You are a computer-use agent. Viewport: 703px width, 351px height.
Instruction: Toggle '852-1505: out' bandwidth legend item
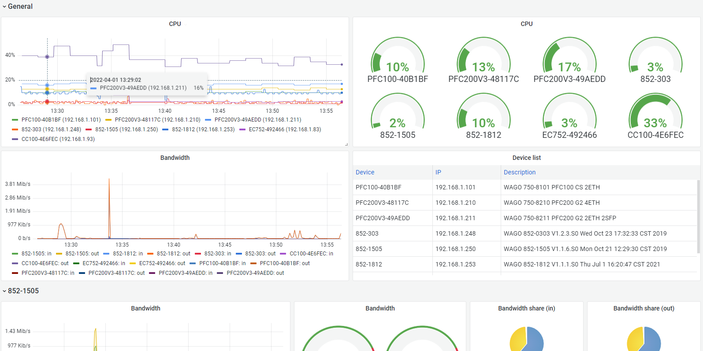click(x=78, y=254)
